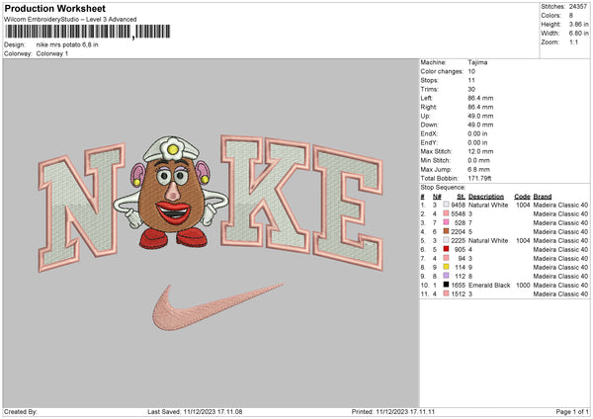Click Madeira Classic 40 in stop 11
593x419 pixels.
tap(560, 293)
